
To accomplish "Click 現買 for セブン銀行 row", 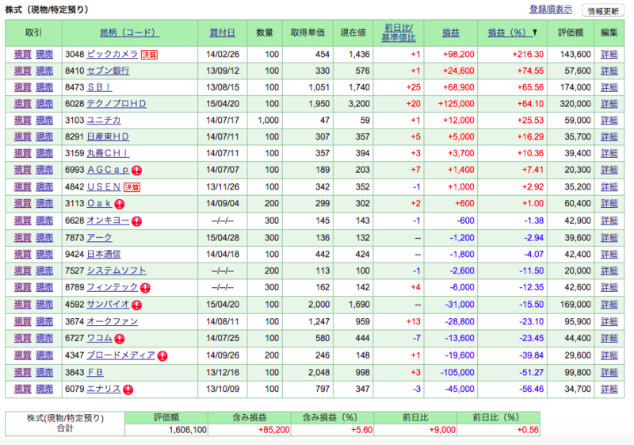I will (23, 71).
